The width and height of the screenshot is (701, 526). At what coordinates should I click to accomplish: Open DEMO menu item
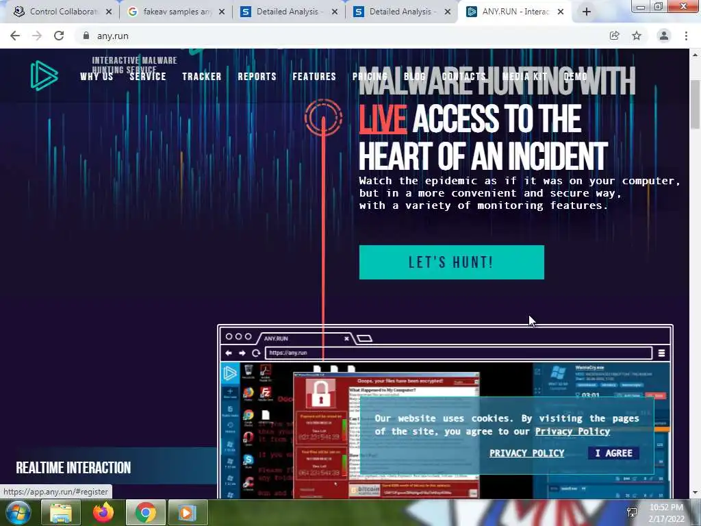click(575, 77)
